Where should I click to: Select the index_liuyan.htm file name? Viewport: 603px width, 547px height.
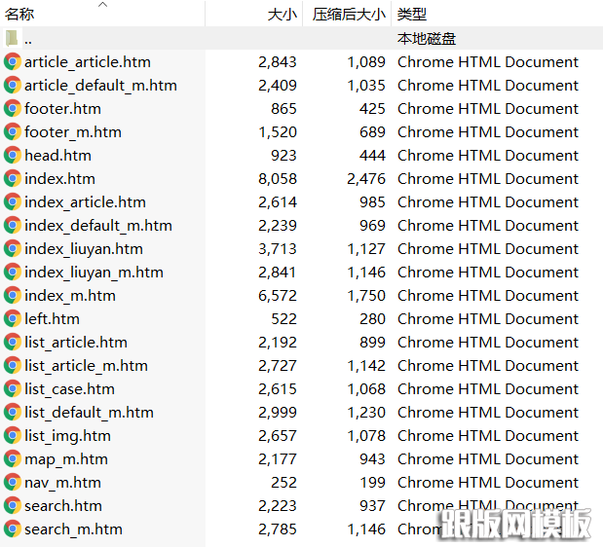(84, 248)
